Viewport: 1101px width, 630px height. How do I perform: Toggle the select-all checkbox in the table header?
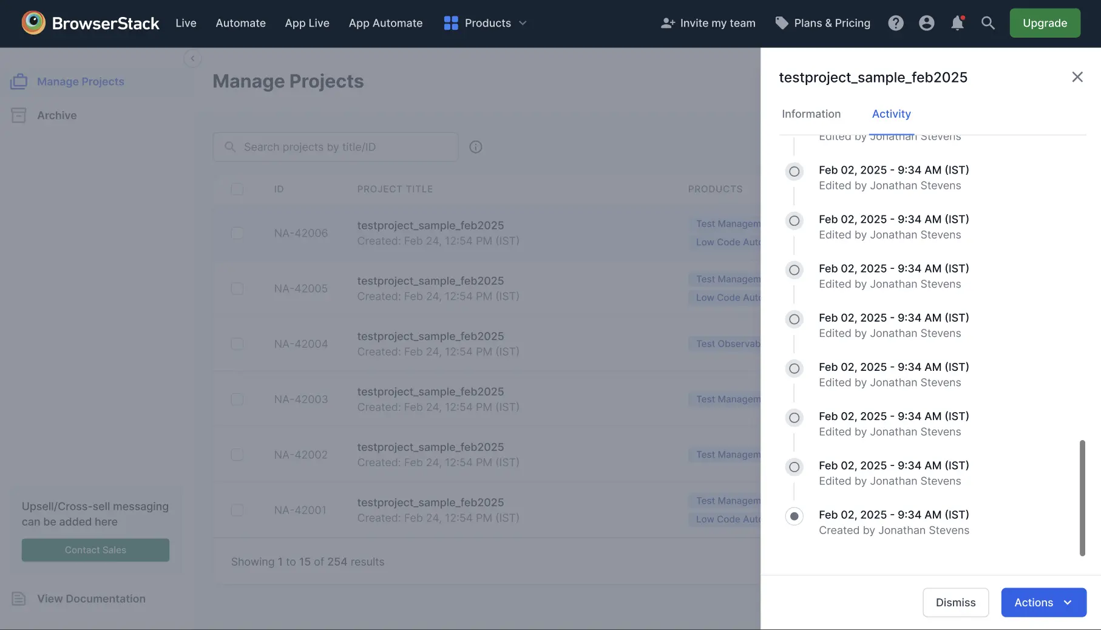[x=237, y=189]
